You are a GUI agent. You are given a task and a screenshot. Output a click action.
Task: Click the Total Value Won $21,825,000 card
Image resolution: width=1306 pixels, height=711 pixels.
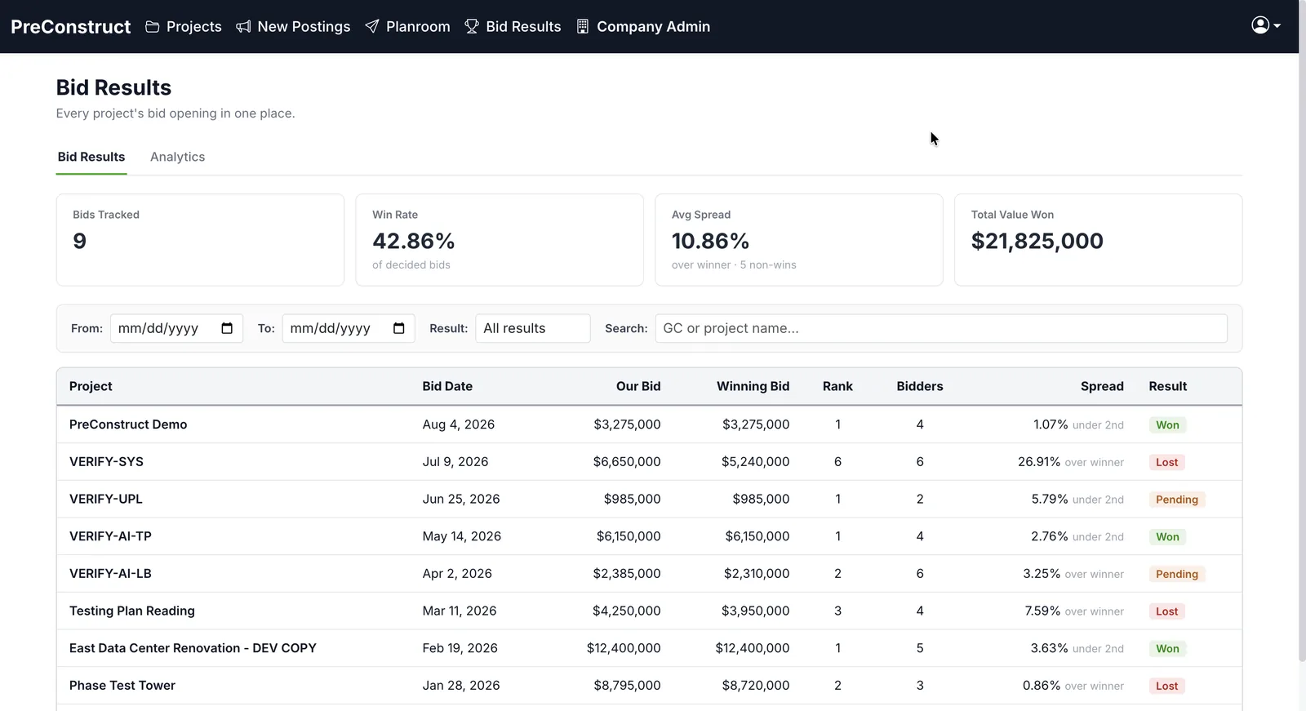click(x=1098, y=240)
